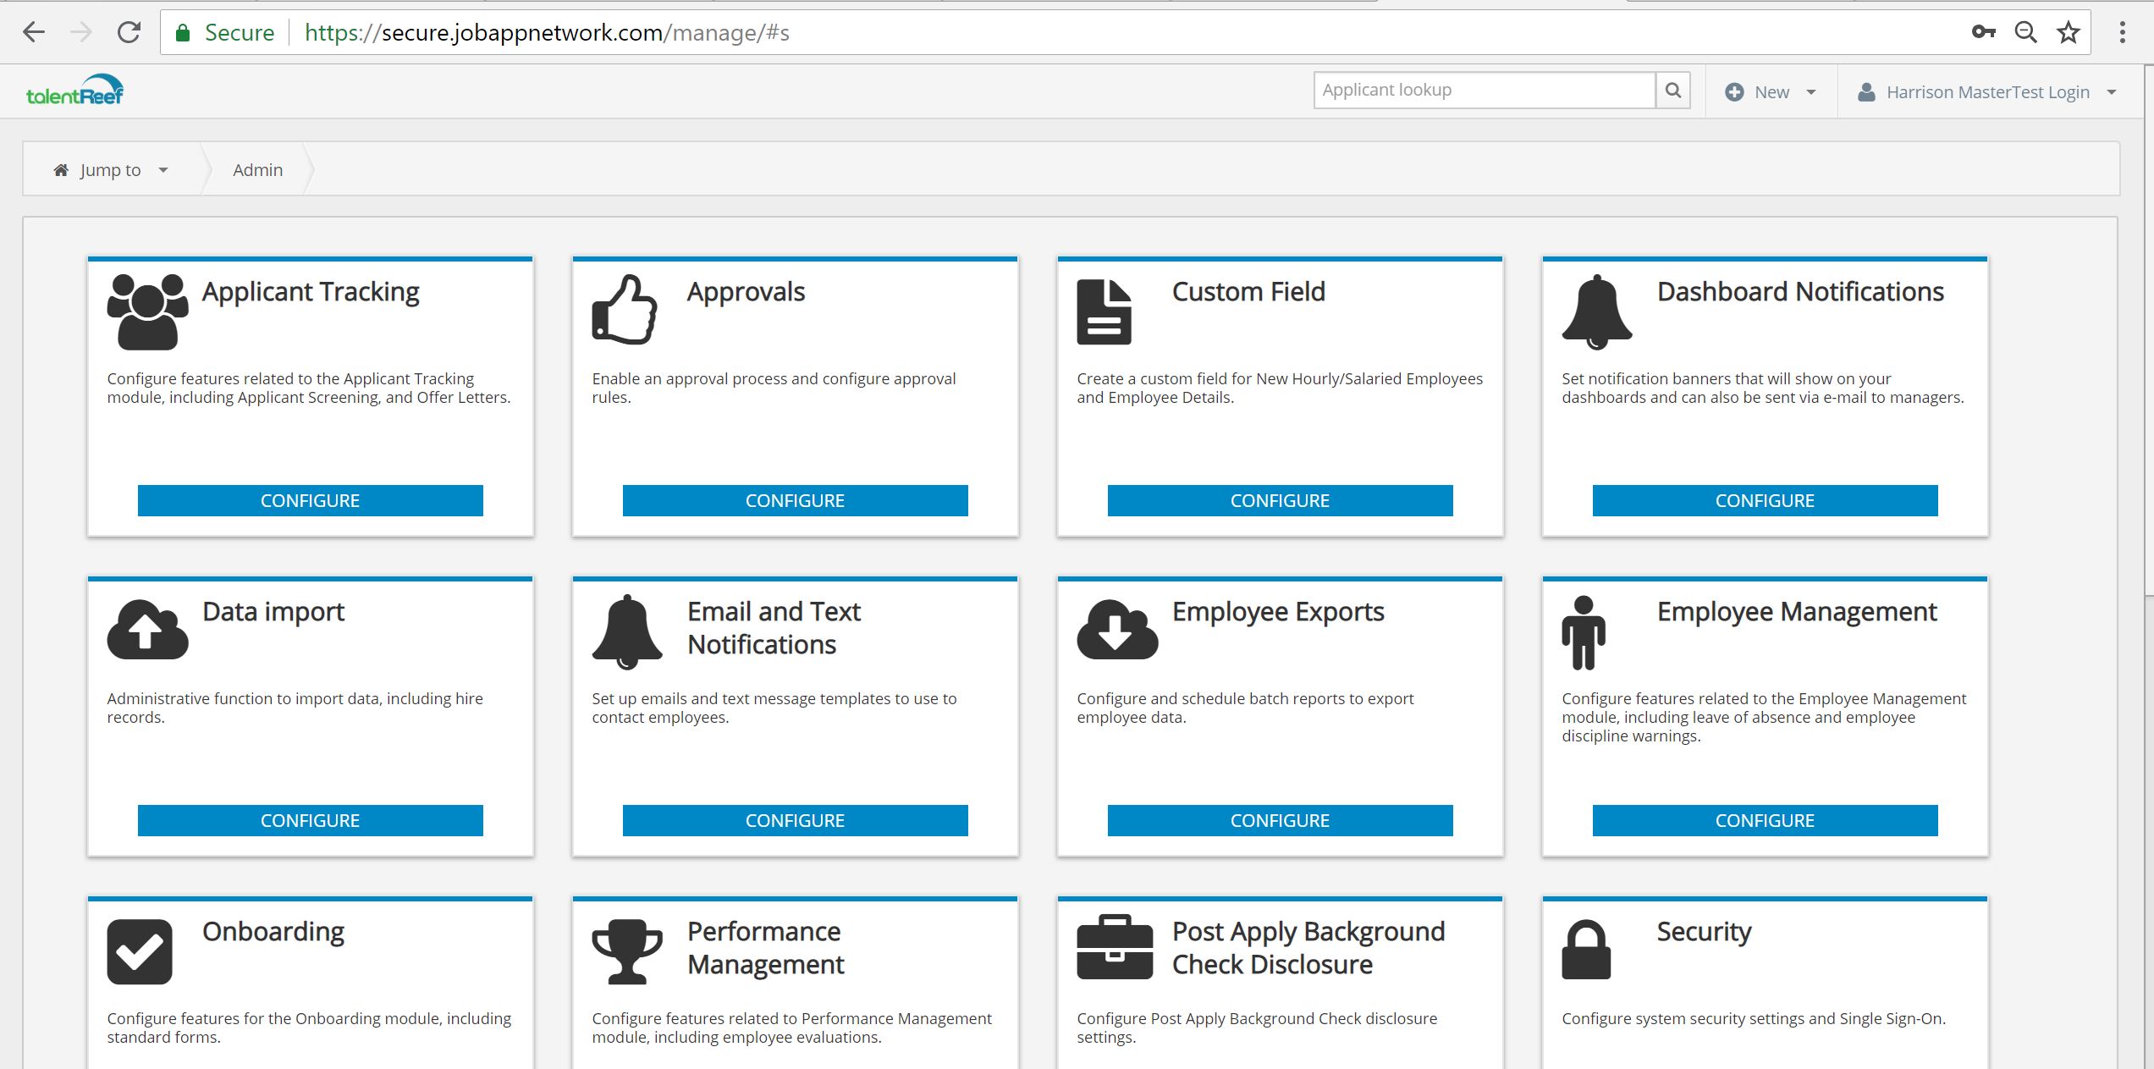Click the Approvals thumbs-up icon
This screenshot has height=1069, width=2154.
625,310
